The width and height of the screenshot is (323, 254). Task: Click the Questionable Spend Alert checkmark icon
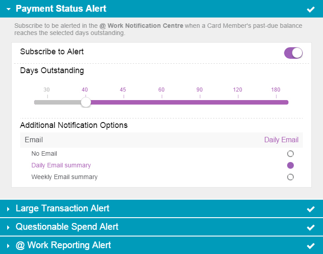310,228
